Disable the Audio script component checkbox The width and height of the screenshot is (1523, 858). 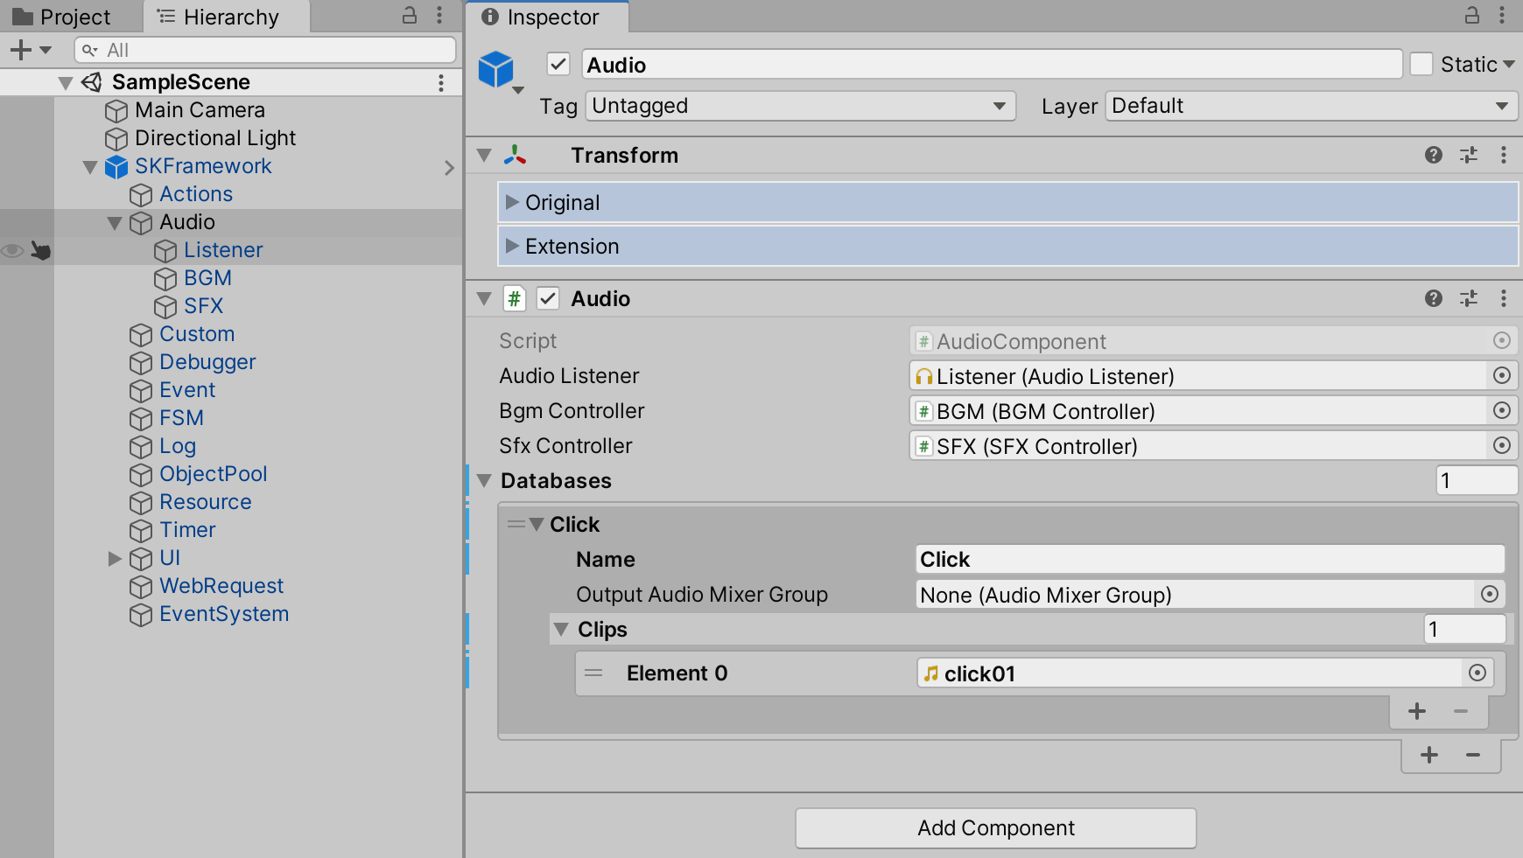pos(548,298)
